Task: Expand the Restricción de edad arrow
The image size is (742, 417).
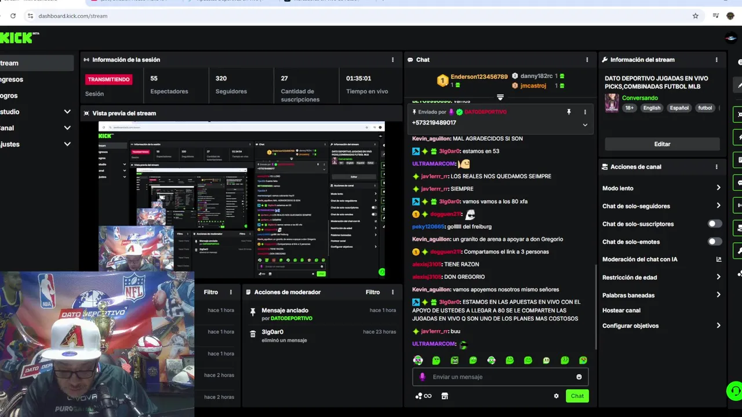Action: (x=718, y=277)
